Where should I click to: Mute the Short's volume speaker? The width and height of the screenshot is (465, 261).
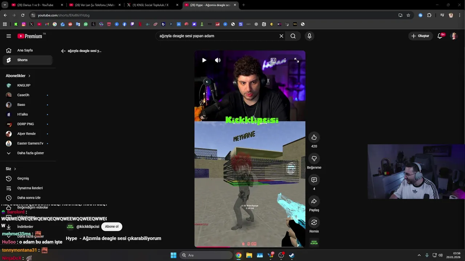[218, 60]
